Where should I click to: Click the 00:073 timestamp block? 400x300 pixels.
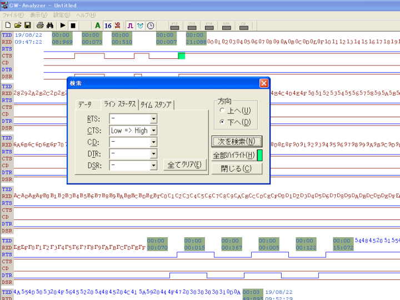coord(92,38)
